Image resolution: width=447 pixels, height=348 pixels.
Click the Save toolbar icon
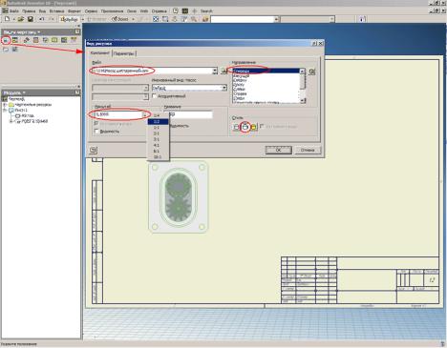[x=31, y=19]
